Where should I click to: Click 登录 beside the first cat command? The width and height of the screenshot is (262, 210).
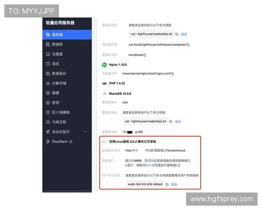click(x=184, y=34)
